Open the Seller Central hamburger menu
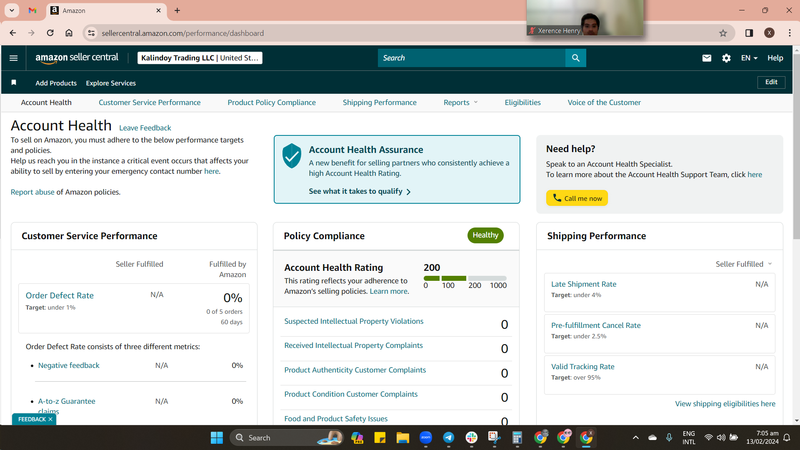The image size is (800, 450). [x=13, y=58]
